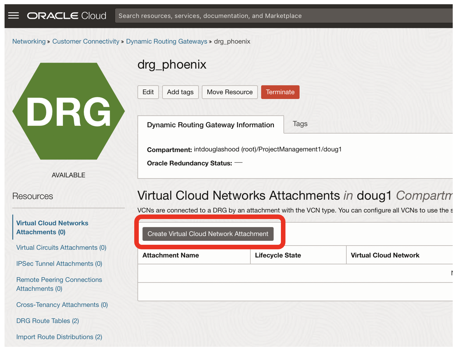Image resolution: width=460 pixels, height=352 pixels.
Task: Open Customer Connectivity breadcrumb link
Action: pyautogui.click(x=86, y=42)
